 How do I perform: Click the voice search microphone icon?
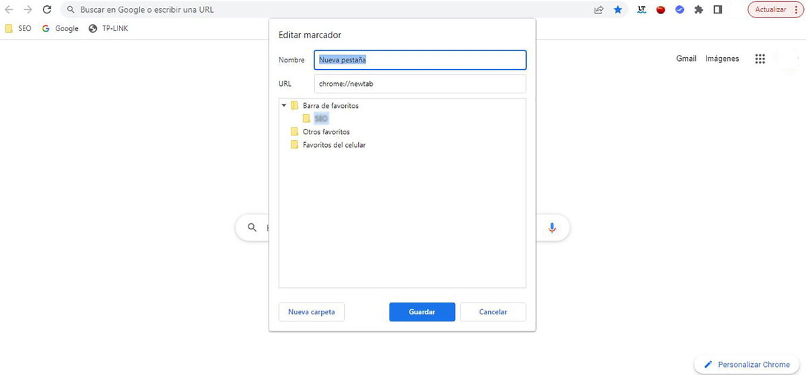[x=552, y=227]
